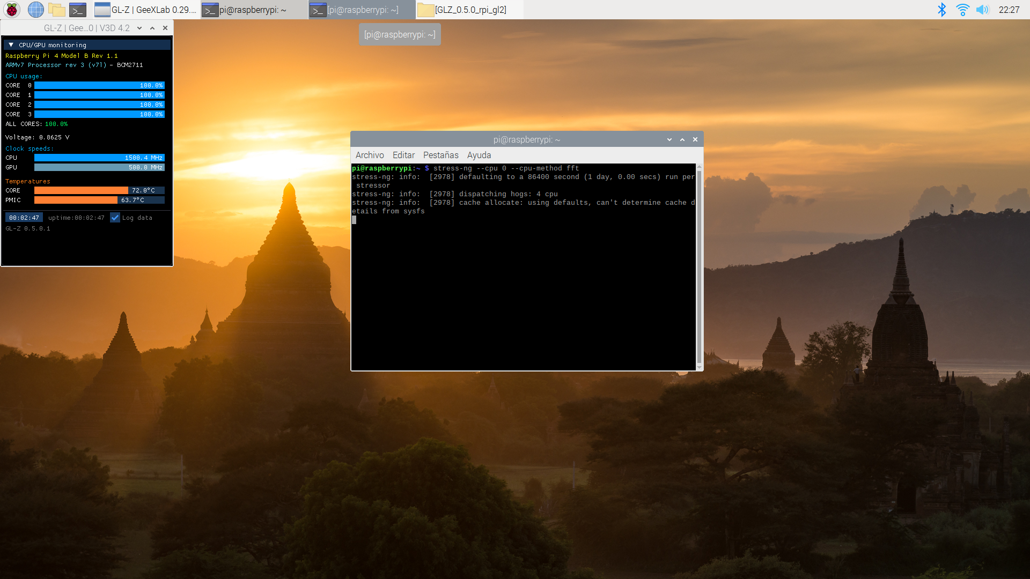
Task: Collapse the CPU/GPU monitoring section
Action: [11, 45]
